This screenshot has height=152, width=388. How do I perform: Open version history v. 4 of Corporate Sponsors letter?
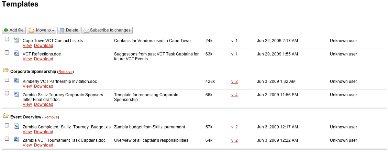234,95
